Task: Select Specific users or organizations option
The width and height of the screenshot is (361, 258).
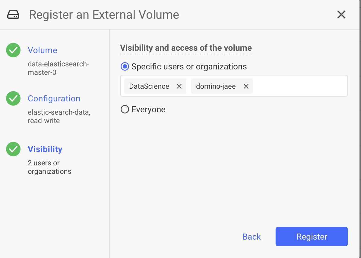Action: click(125, 67)
